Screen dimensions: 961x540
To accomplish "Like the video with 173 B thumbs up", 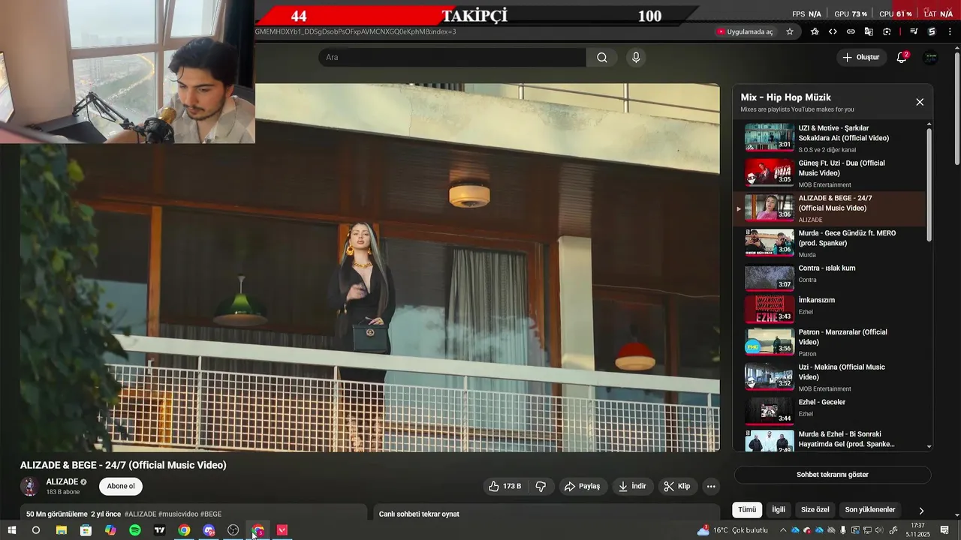I will (505, 486).
